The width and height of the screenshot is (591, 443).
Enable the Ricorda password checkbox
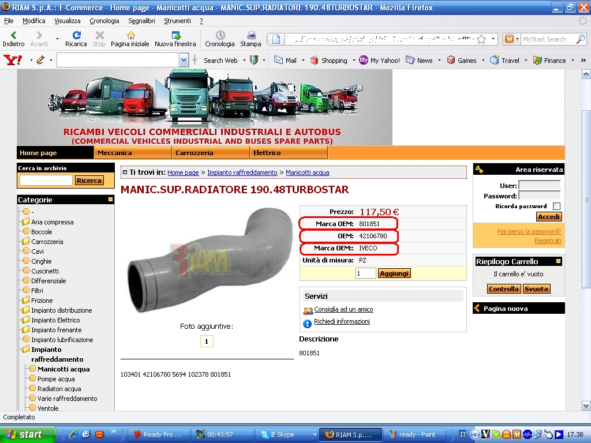tap(556, 206)
